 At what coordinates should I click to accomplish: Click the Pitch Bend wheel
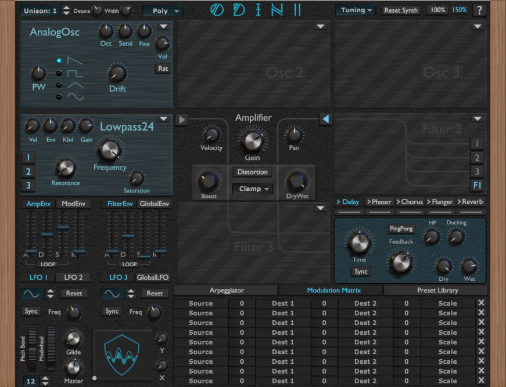pos(32,349)
